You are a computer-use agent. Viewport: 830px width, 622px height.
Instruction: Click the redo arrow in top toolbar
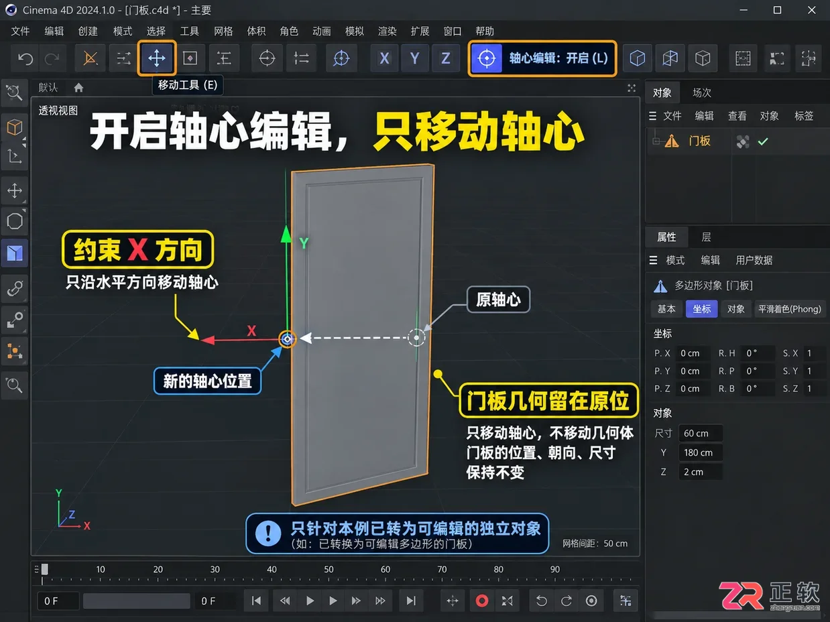tap(52, 58)
